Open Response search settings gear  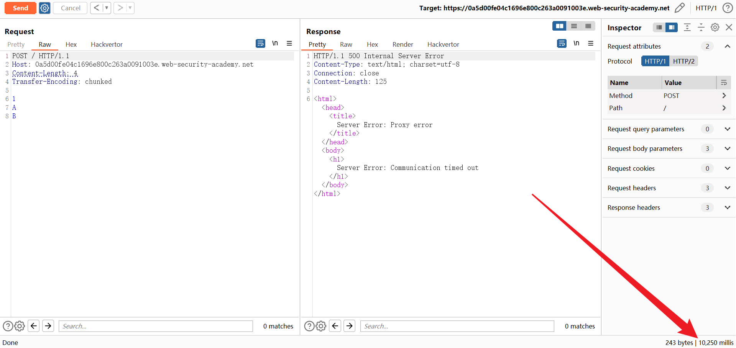click(321, 326)
